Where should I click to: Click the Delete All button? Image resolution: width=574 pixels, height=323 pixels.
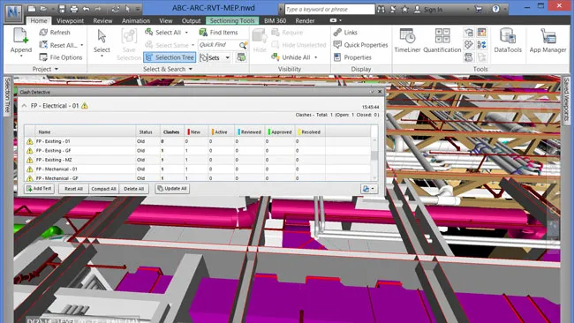pos(133,189)
